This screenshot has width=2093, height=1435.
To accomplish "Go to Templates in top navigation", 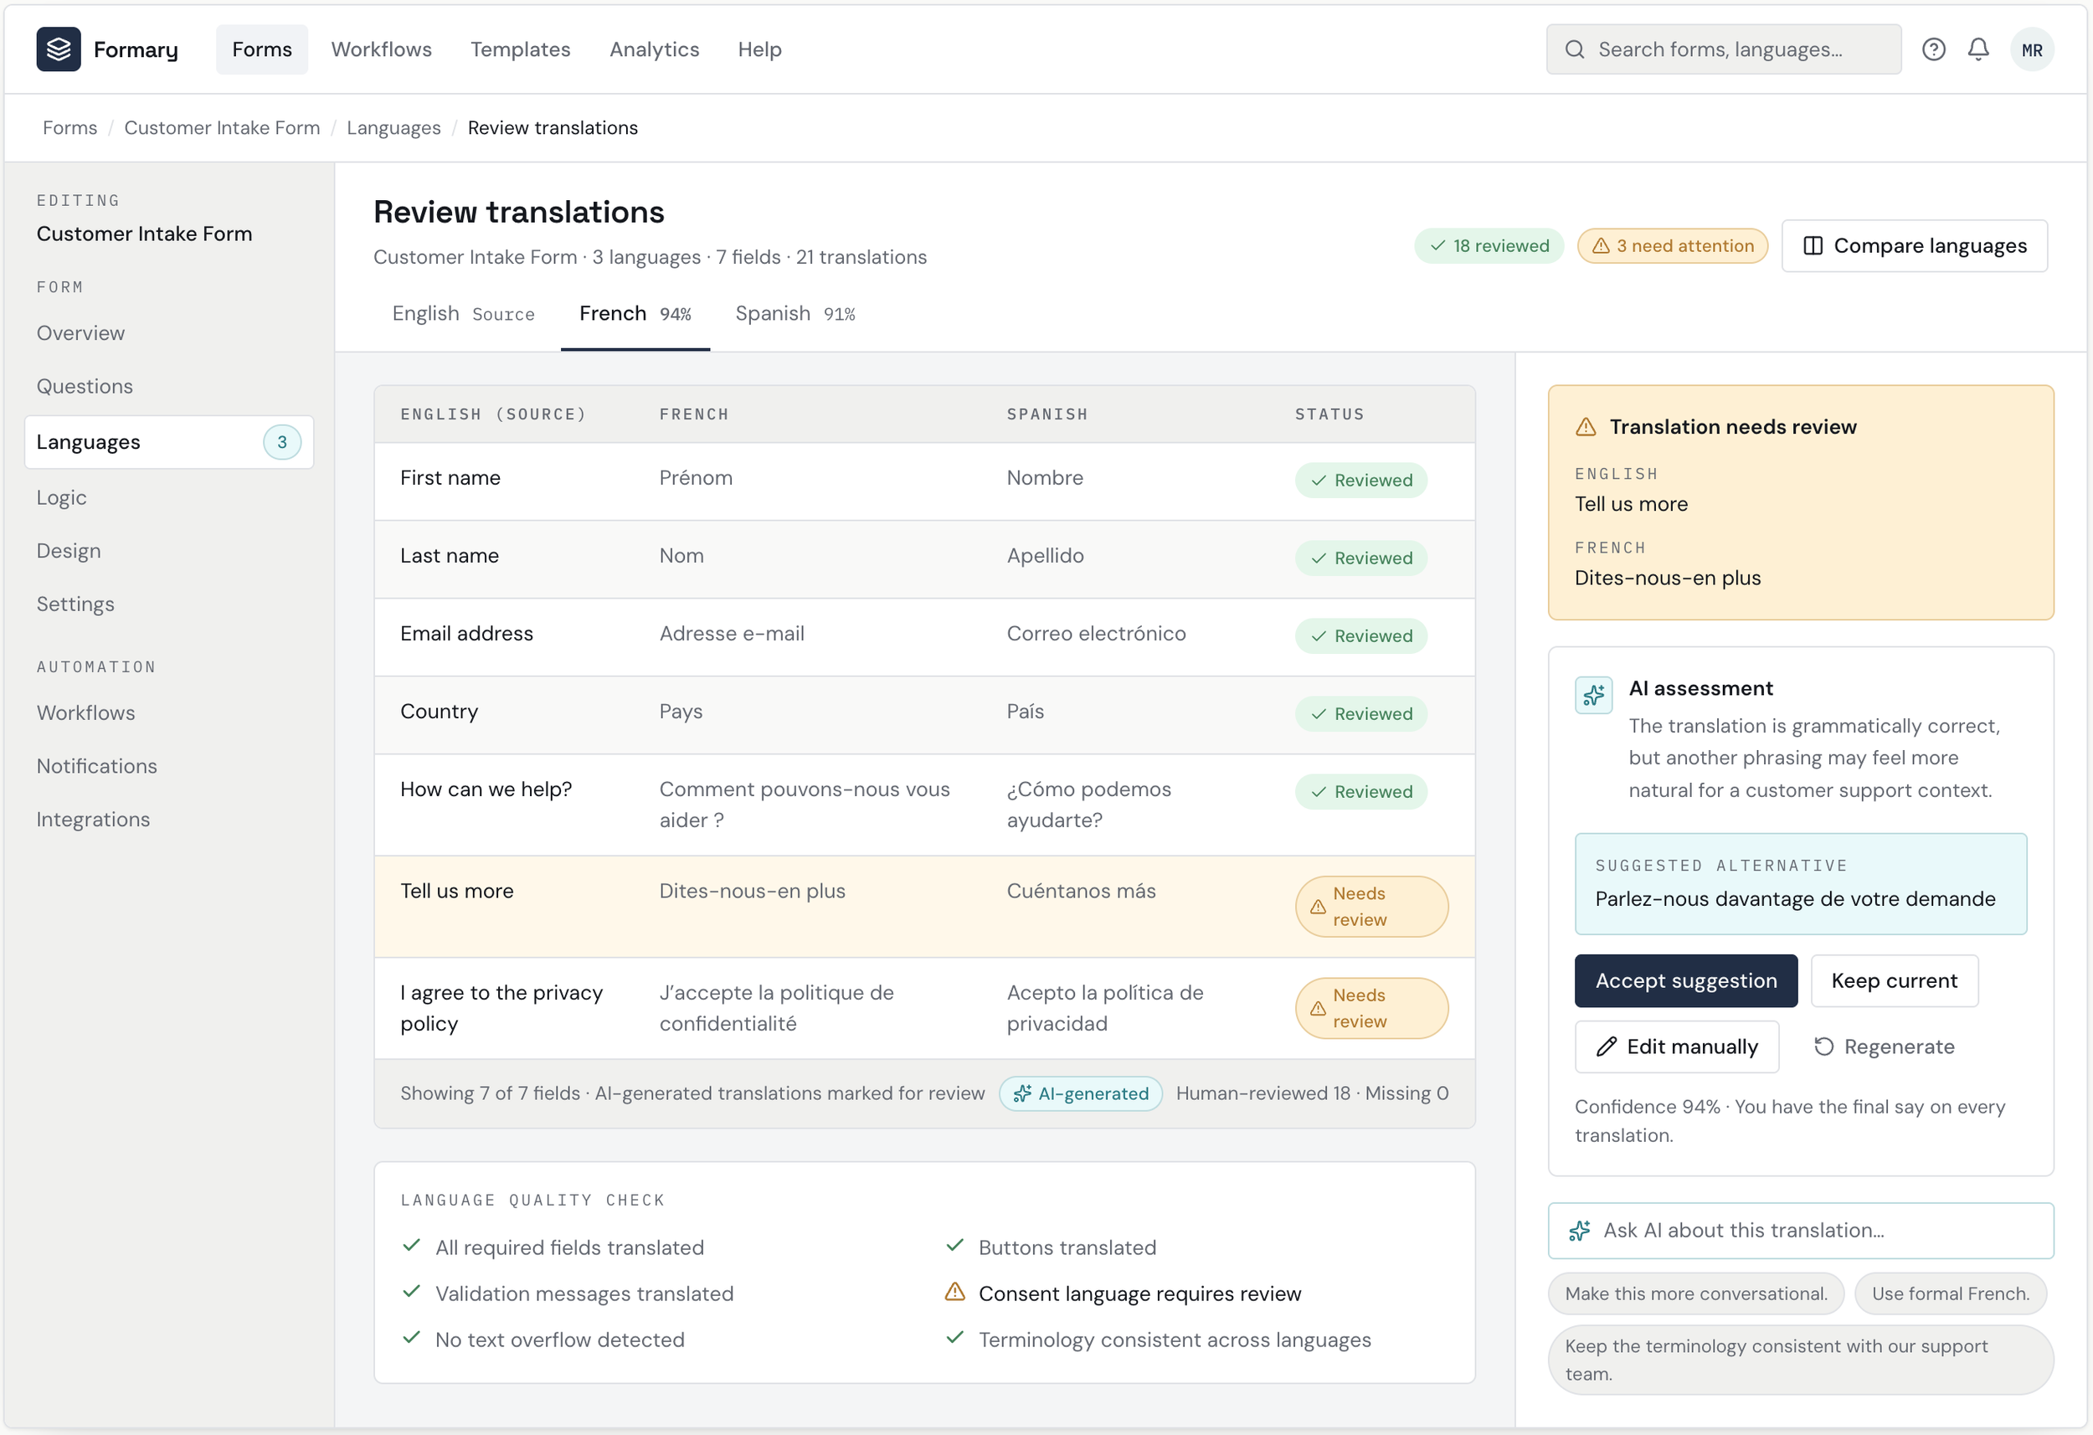I will tap(521, 49).
